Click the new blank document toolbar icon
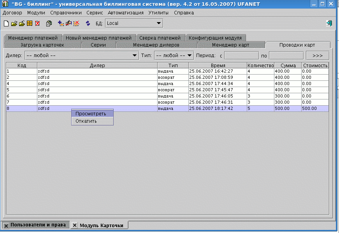339x233 pixels. click(x=6, y=23)
